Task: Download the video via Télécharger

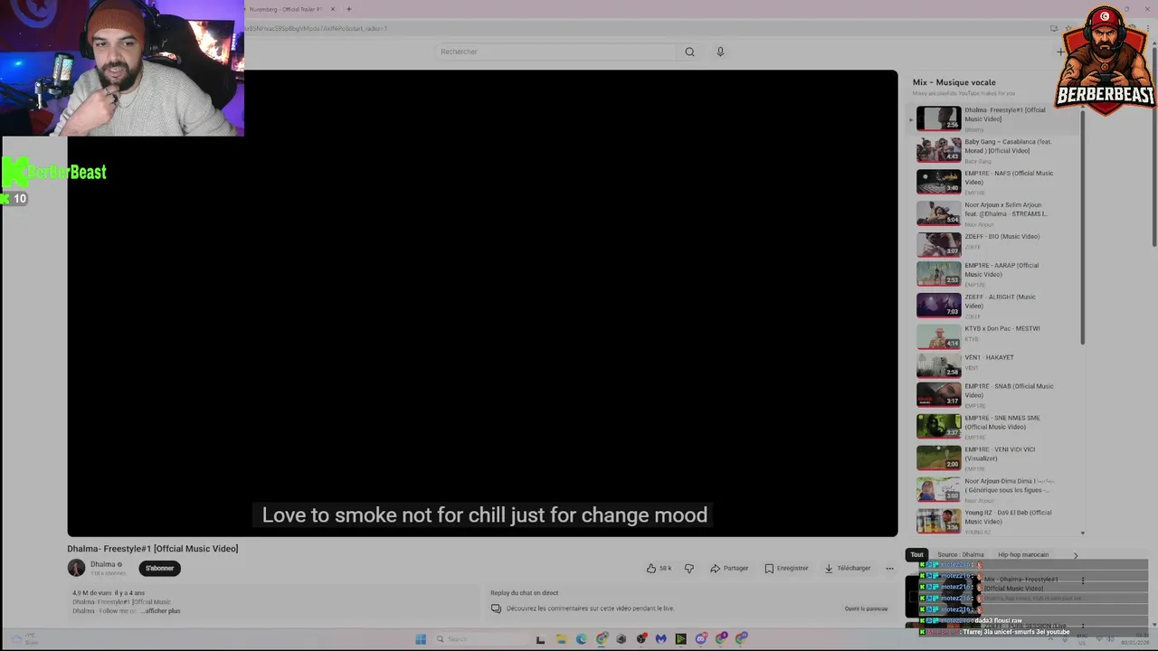Action: (x=848, y=568)
